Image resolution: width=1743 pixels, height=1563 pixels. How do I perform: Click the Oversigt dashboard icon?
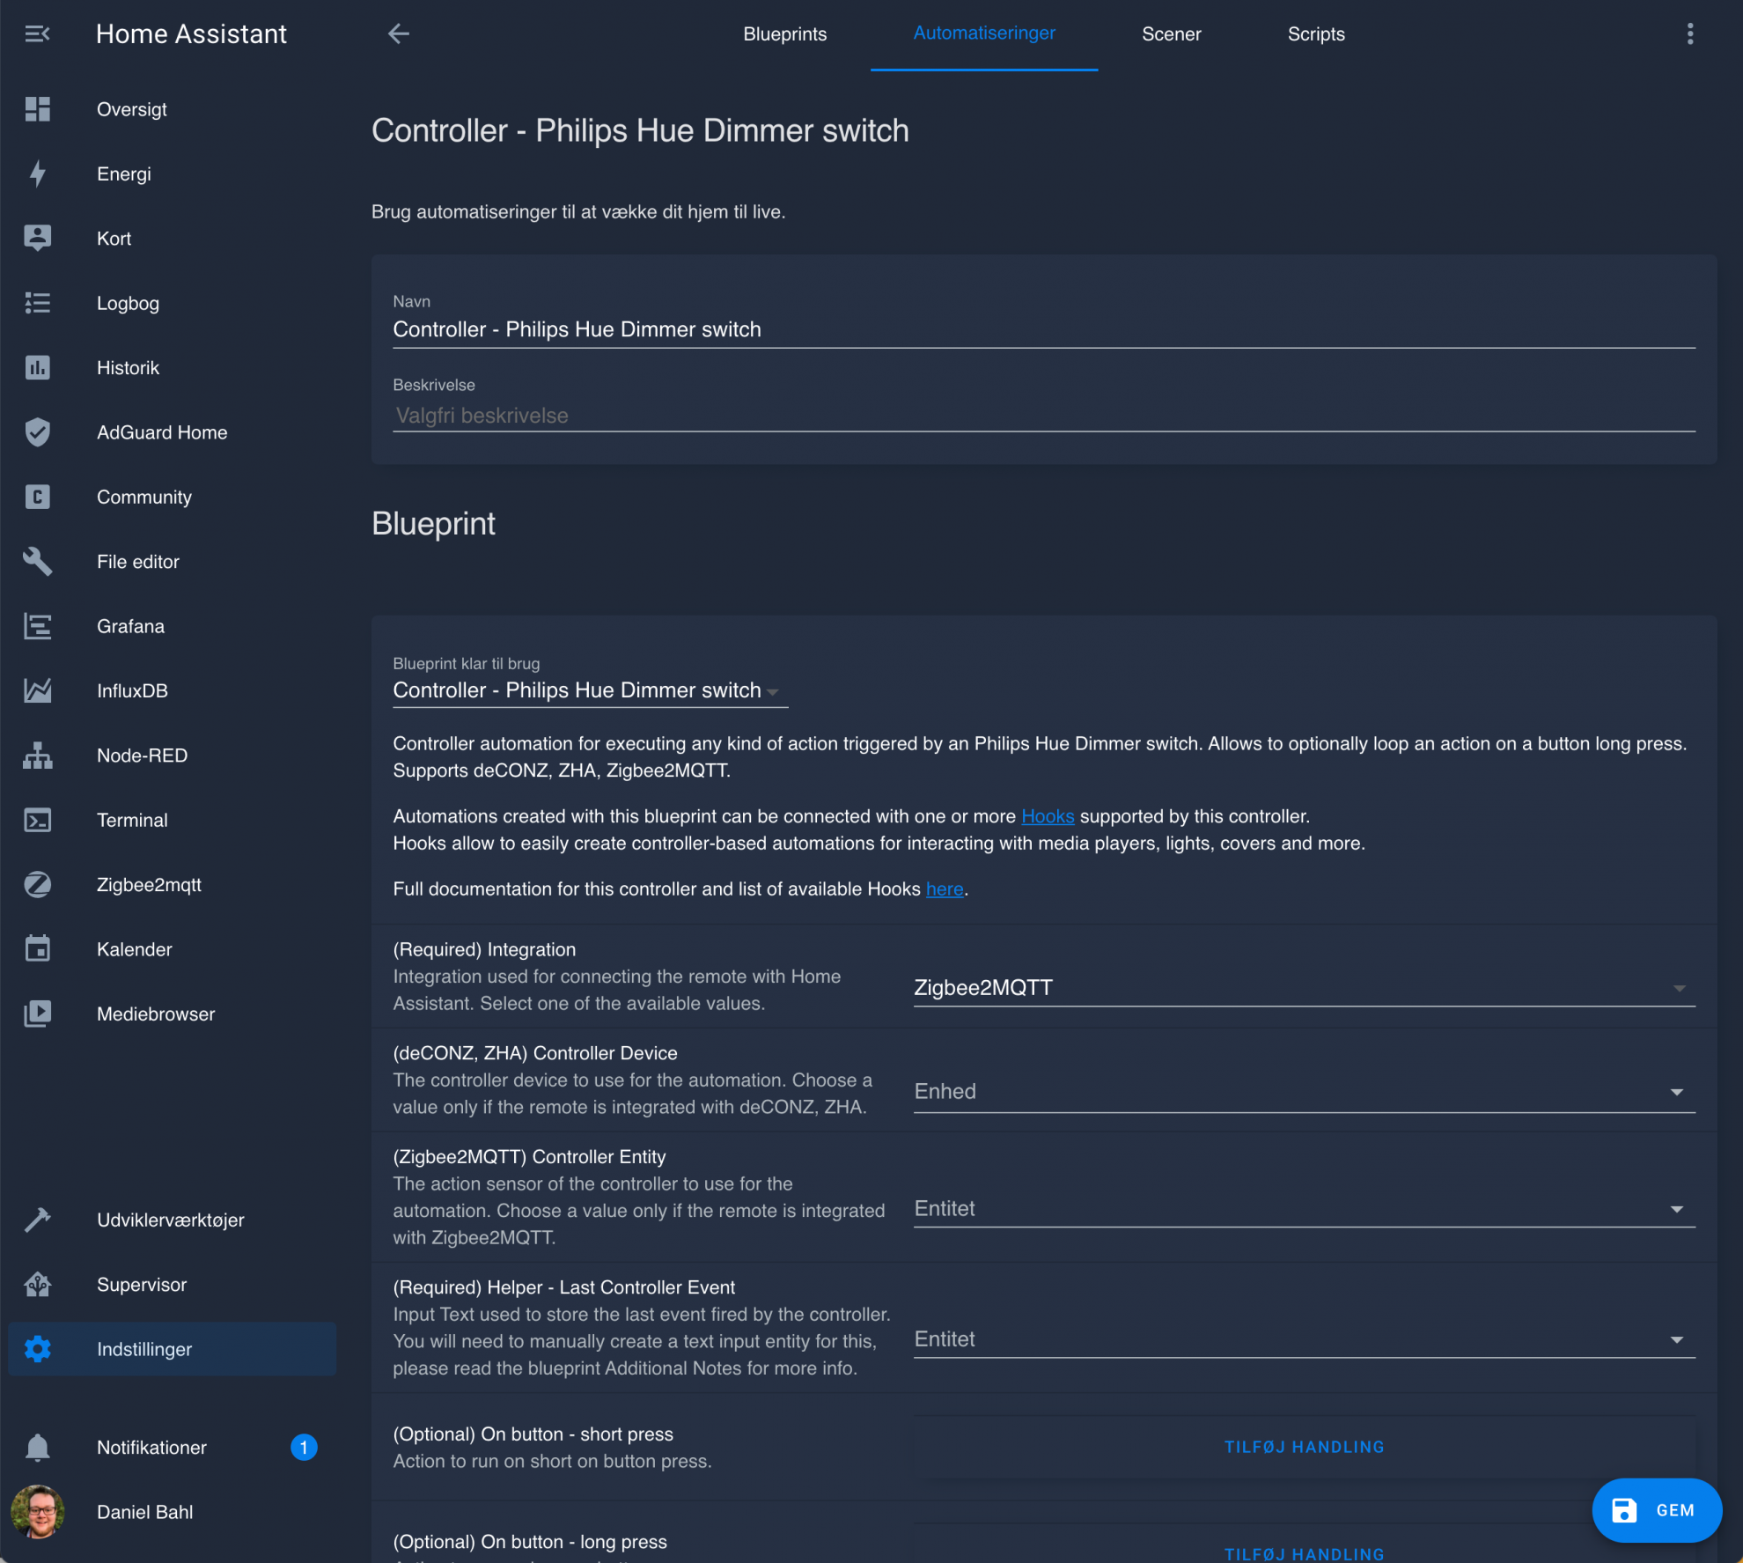tap(37, 109)
